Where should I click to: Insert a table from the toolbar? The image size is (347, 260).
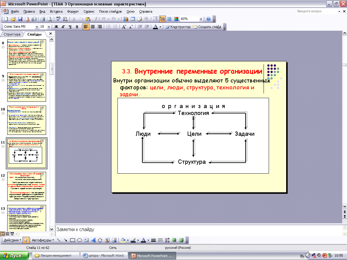(x=133, y=19)
